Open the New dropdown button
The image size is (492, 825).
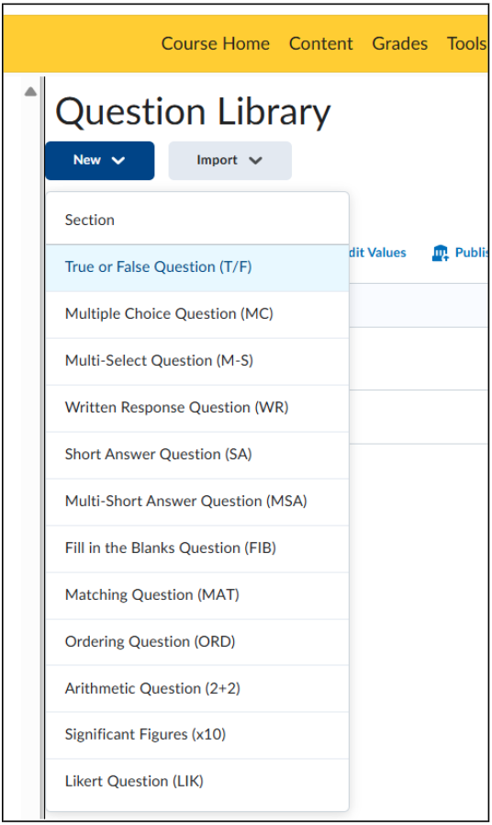[100, 161]
